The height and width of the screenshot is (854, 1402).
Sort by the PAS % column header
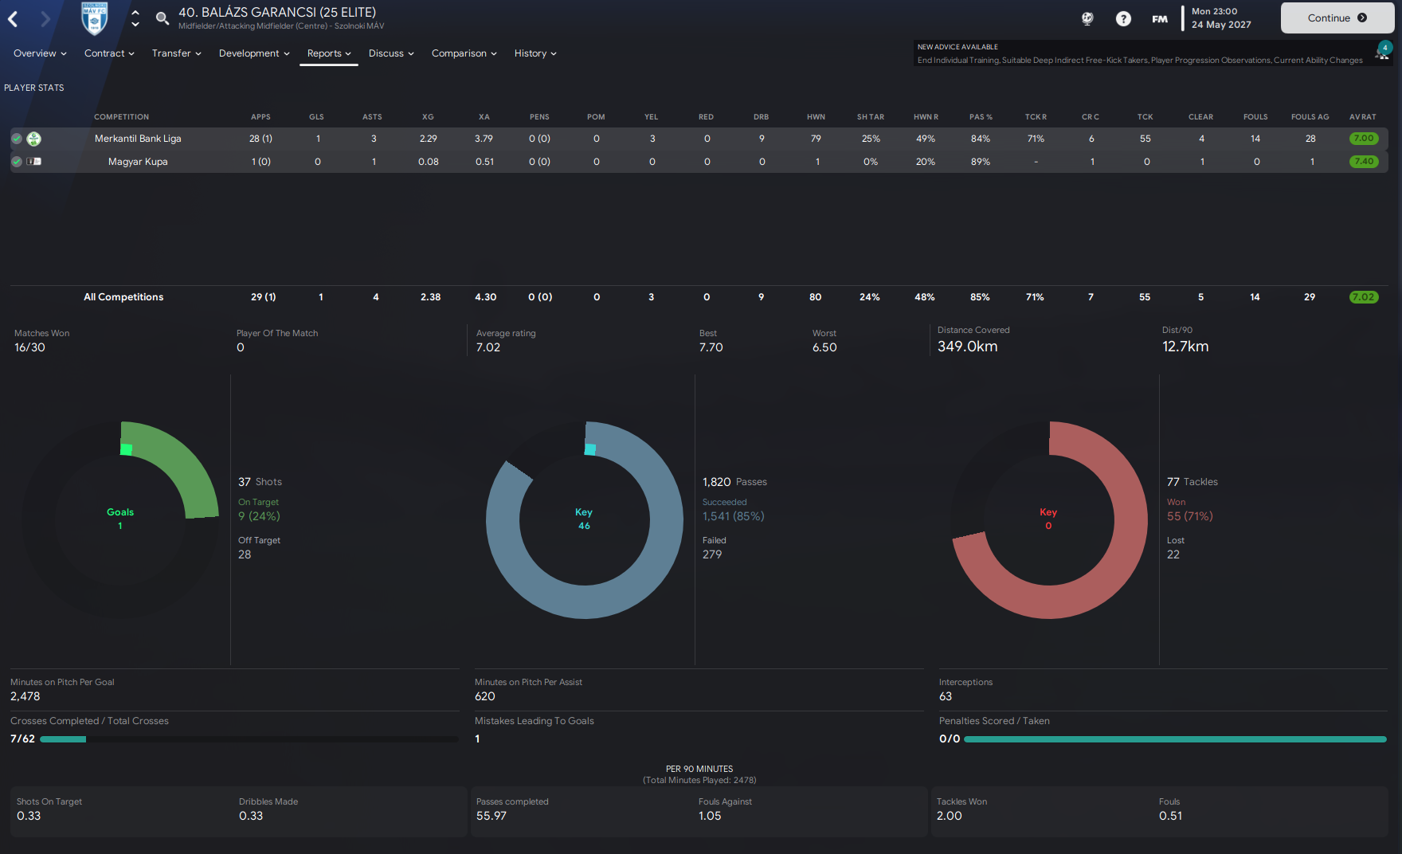[x=981, y=117]
